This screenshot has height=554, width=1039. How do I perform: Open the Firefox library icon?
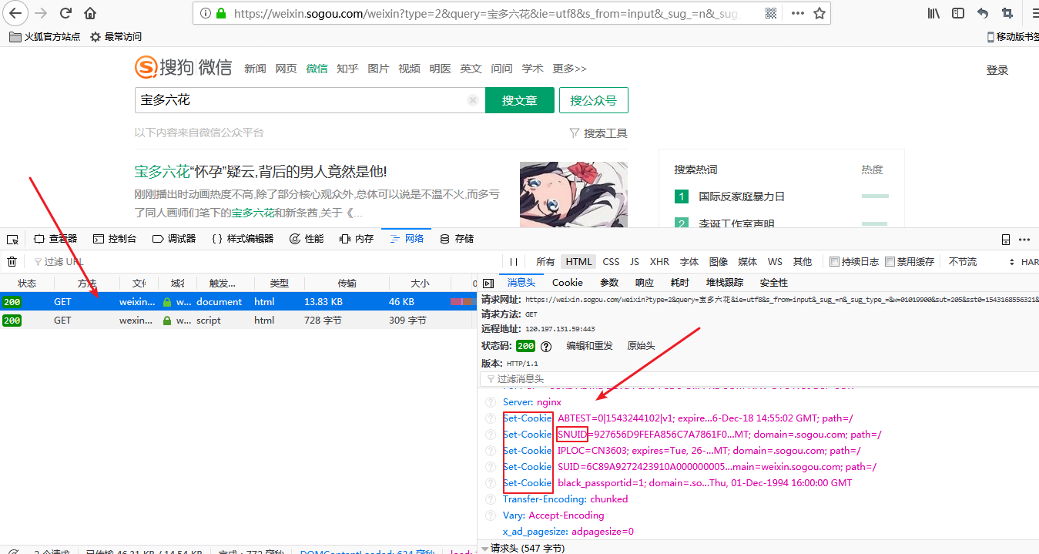point(933,13)
